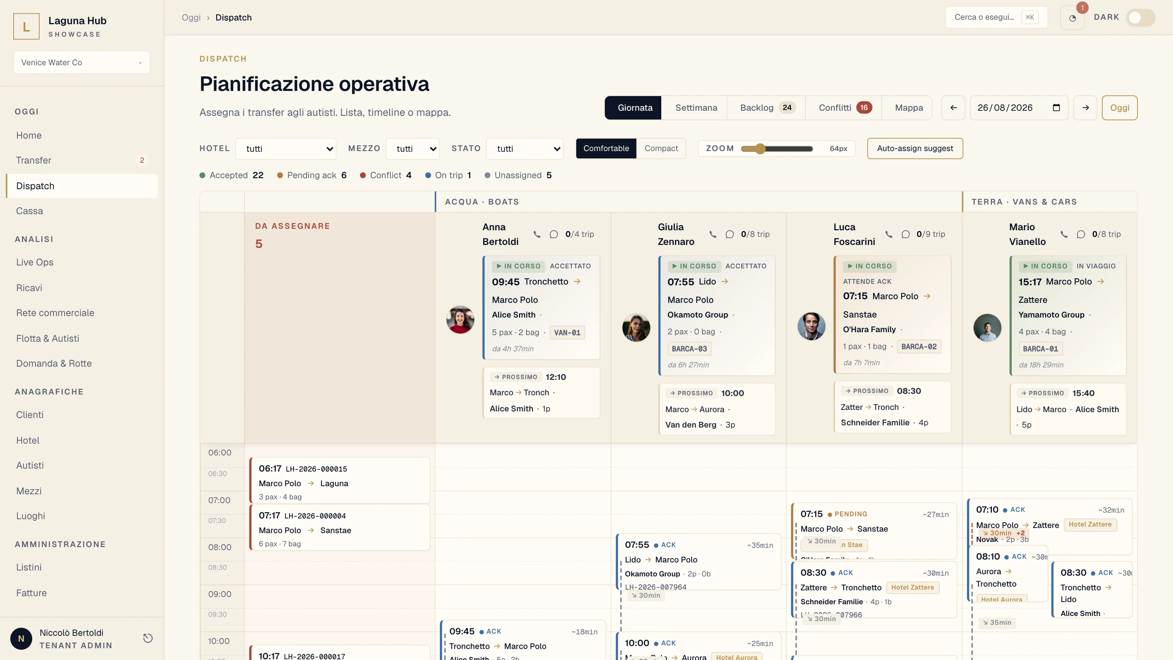Image resolution: width=1173 pixels, height=660 pixels.
Task: Call Mario Vianello via phone icon
Action: 1064,234
